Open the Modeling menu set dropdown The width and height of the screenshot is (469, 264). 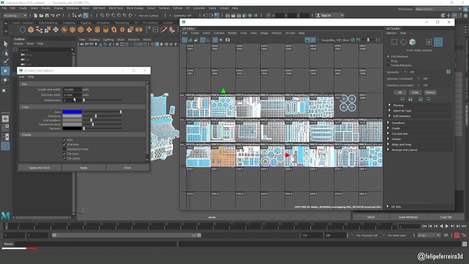coord(15,15)
